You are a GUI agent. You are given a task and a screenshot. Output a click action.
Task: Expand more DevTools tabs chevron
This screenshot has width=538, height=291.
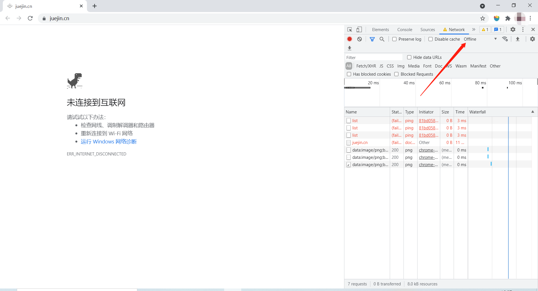(474, 29)
